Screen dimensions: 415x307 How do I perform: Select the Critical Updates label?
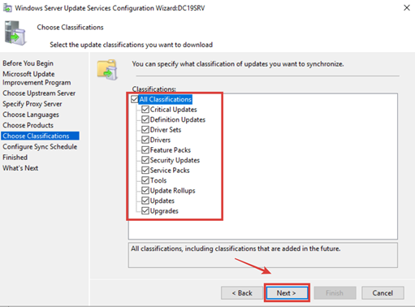(174, 110)
